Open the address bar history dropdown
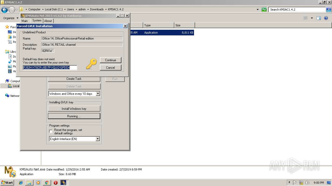 (x=258, y=10)
